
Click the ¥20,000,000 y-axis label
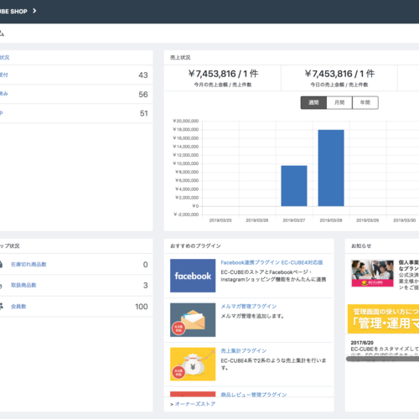[186, 121]
